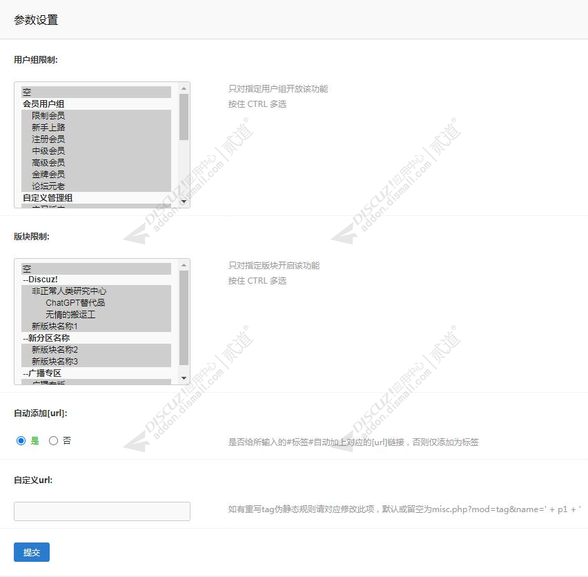Select the 否 radio button
The height and width of the screenshot is (577, 588).
(x=53, y=440)
